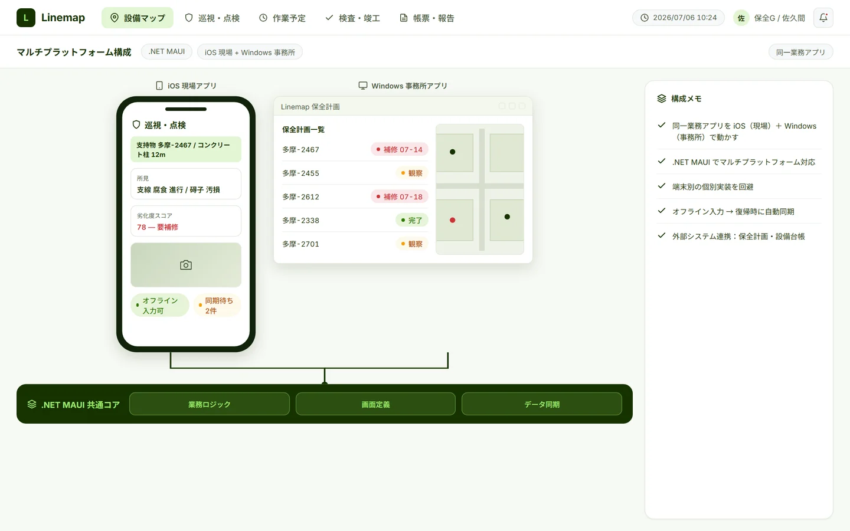The image size is (850, 531).
Task: Click the 同期待ち 2件 badge
Action: (217, 305)
